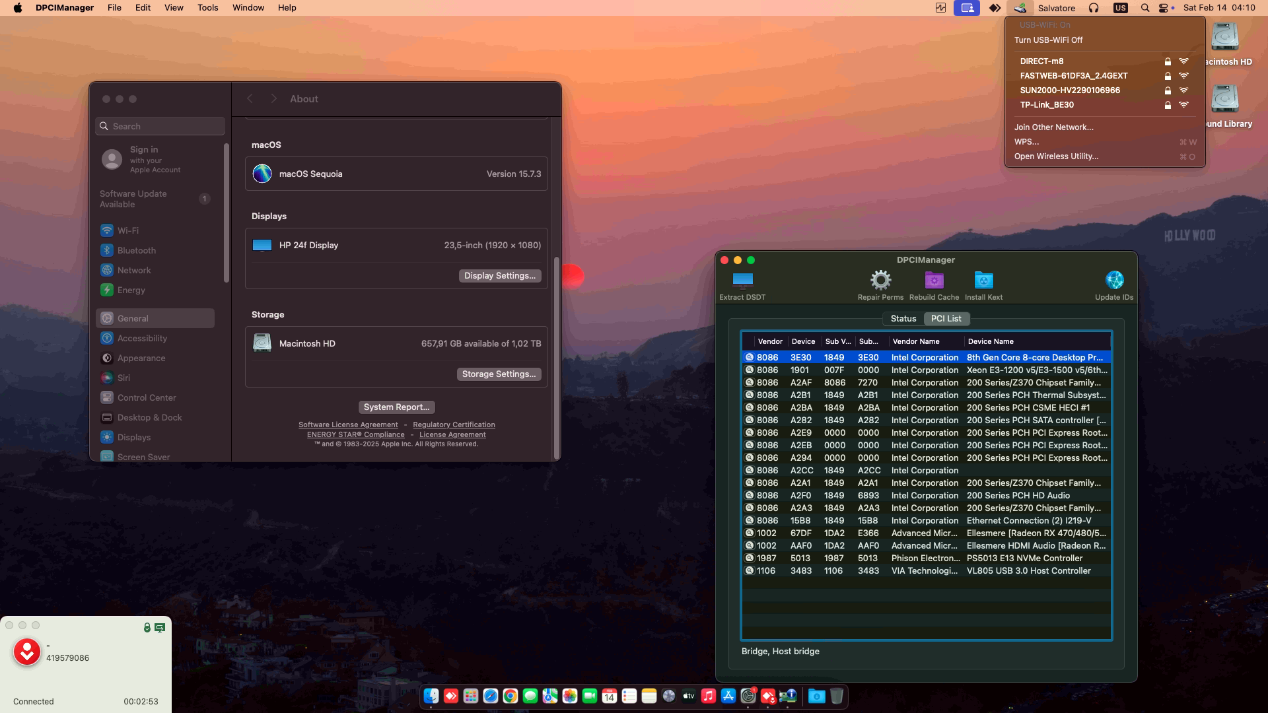Connect to the DIRECT-m8 network
This screenshot has height=713, width=1268.
pyautogui.click(x=1104, y=61)
